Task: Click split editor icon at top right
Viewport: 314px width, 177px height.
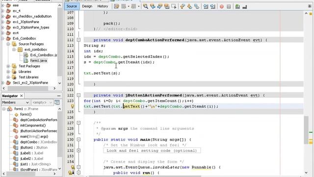Action: 310,6
